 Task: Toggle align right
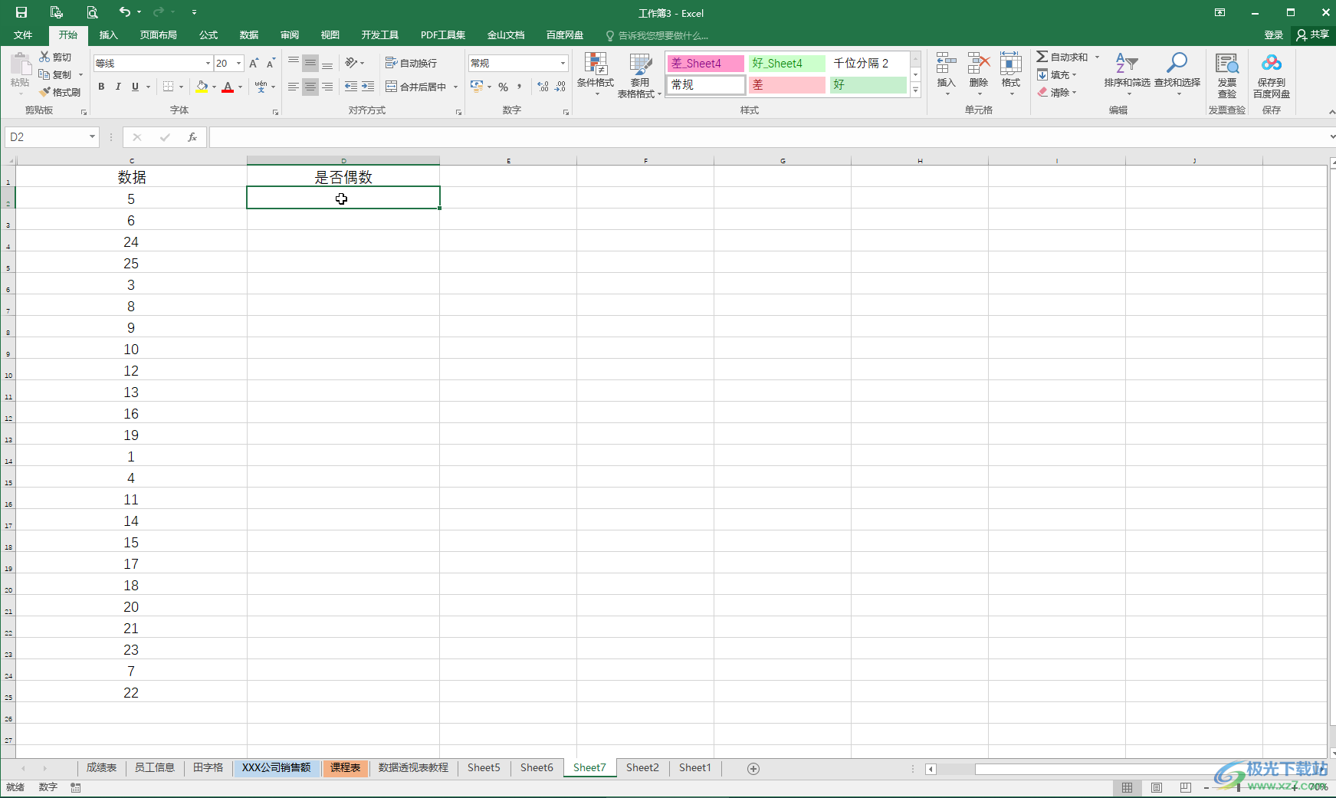click(327, 87)
